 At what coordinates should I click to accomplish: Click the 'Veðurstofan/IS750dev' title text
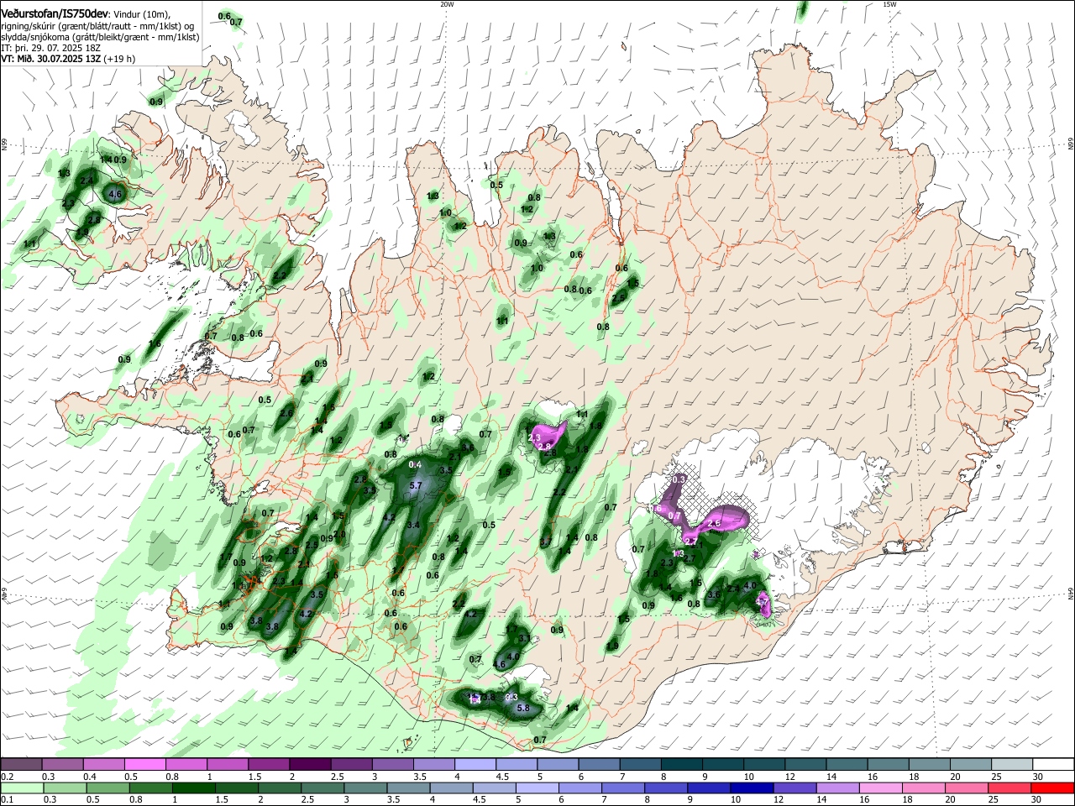55,14
